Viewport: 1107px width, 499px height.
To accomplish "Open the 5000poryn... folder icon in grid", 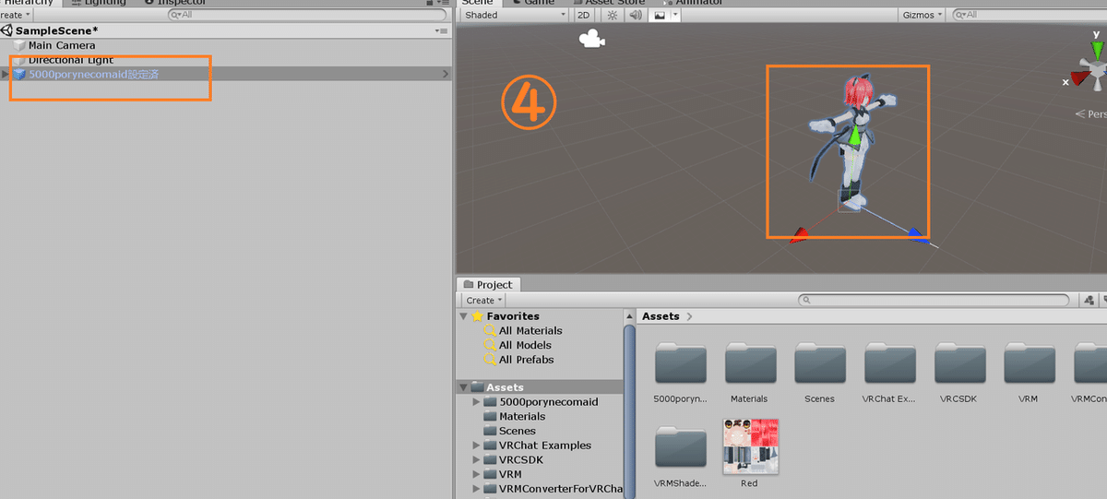I will (x=680, y=363).
